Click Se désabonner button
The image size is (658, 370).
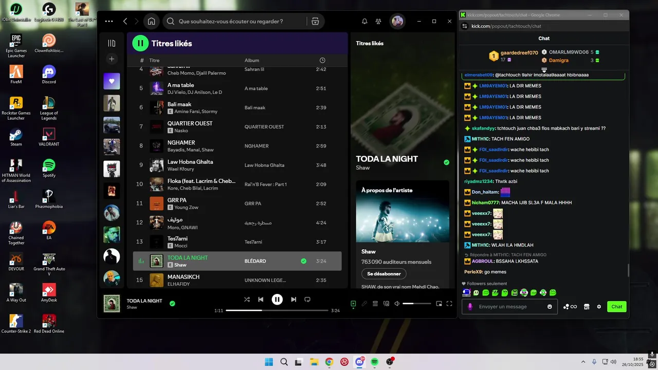384,274
